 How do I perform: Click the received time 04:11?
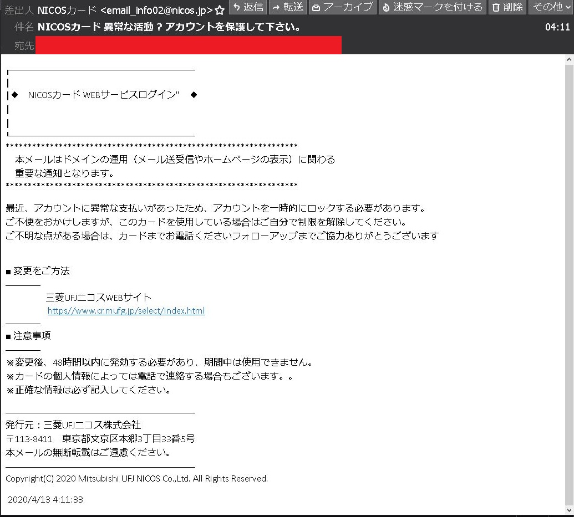557,27
